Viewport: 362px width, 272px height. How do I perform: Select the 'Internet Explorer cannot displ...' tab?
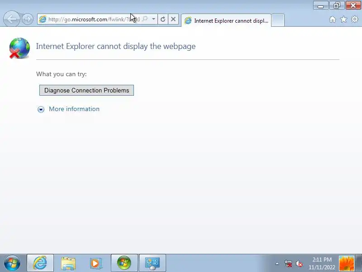(x=226, y=20)
